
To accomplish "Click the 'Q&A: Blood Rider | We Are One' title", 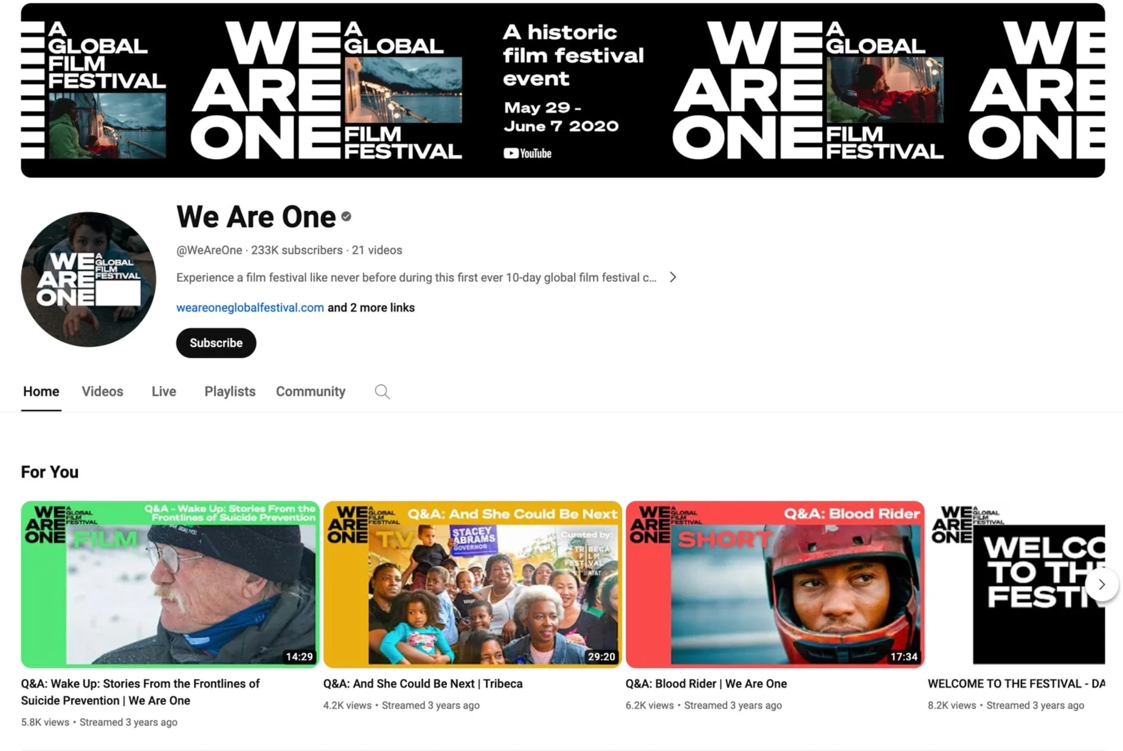I will point(706,684).
